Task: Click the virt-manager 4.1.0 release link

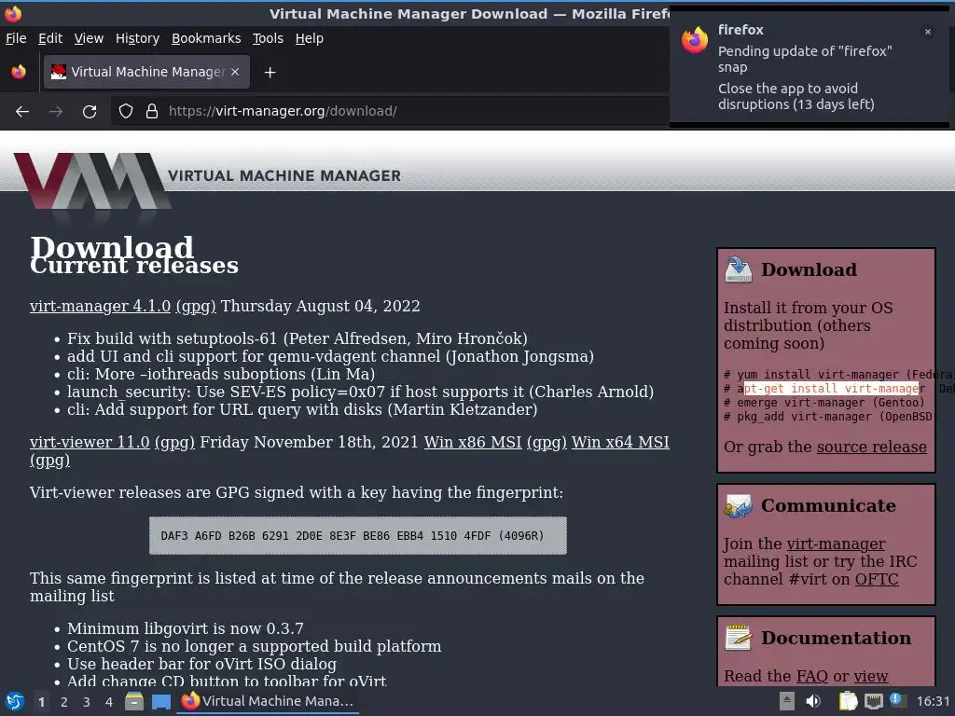Action: (100, 306)
